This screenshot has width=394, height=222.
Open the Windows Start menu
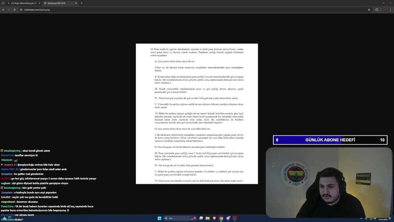[x=159, y=218]
